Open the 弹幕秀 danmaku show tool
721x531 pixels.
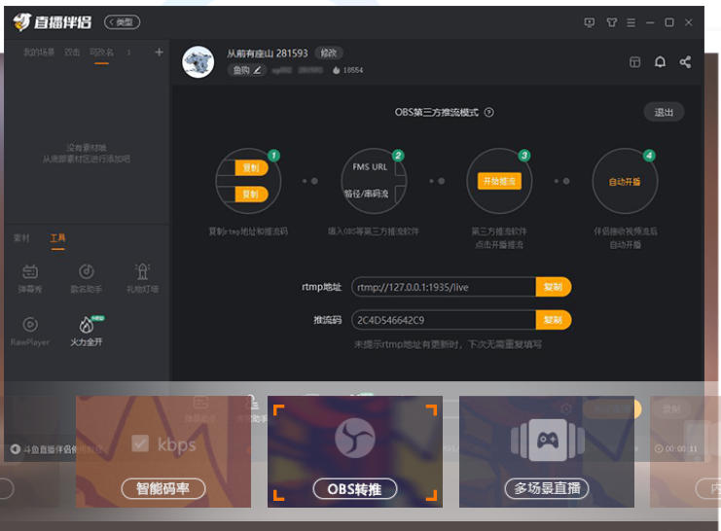pos(30,278)
